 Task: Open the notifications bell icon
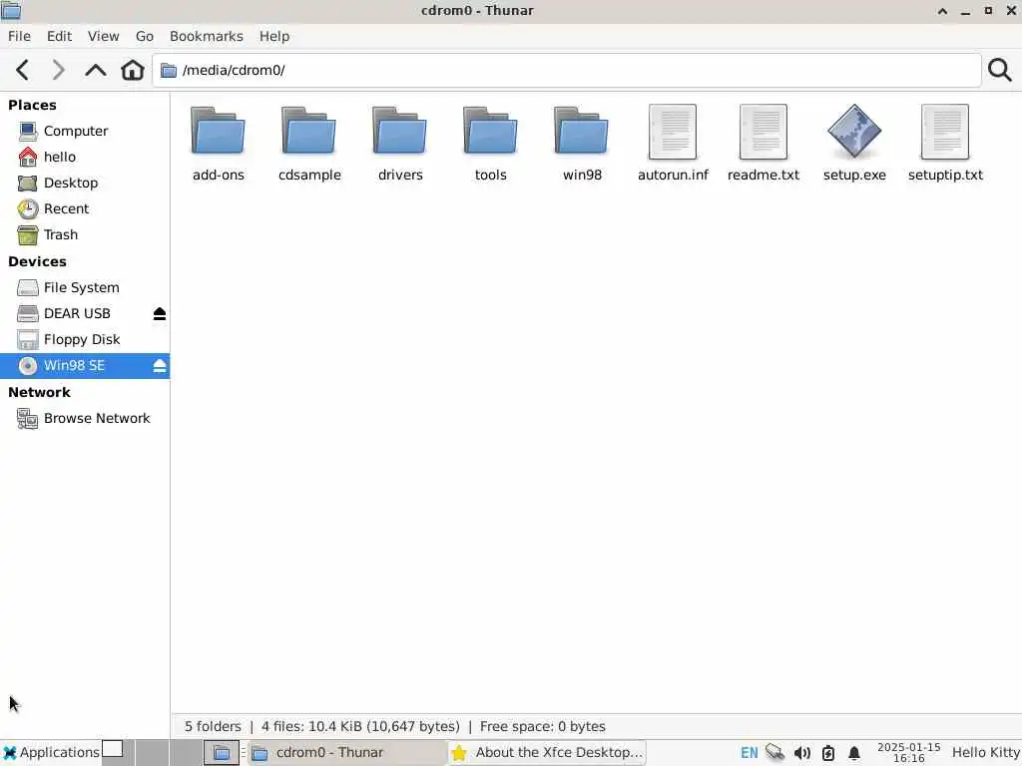click(x=854, y=753)
